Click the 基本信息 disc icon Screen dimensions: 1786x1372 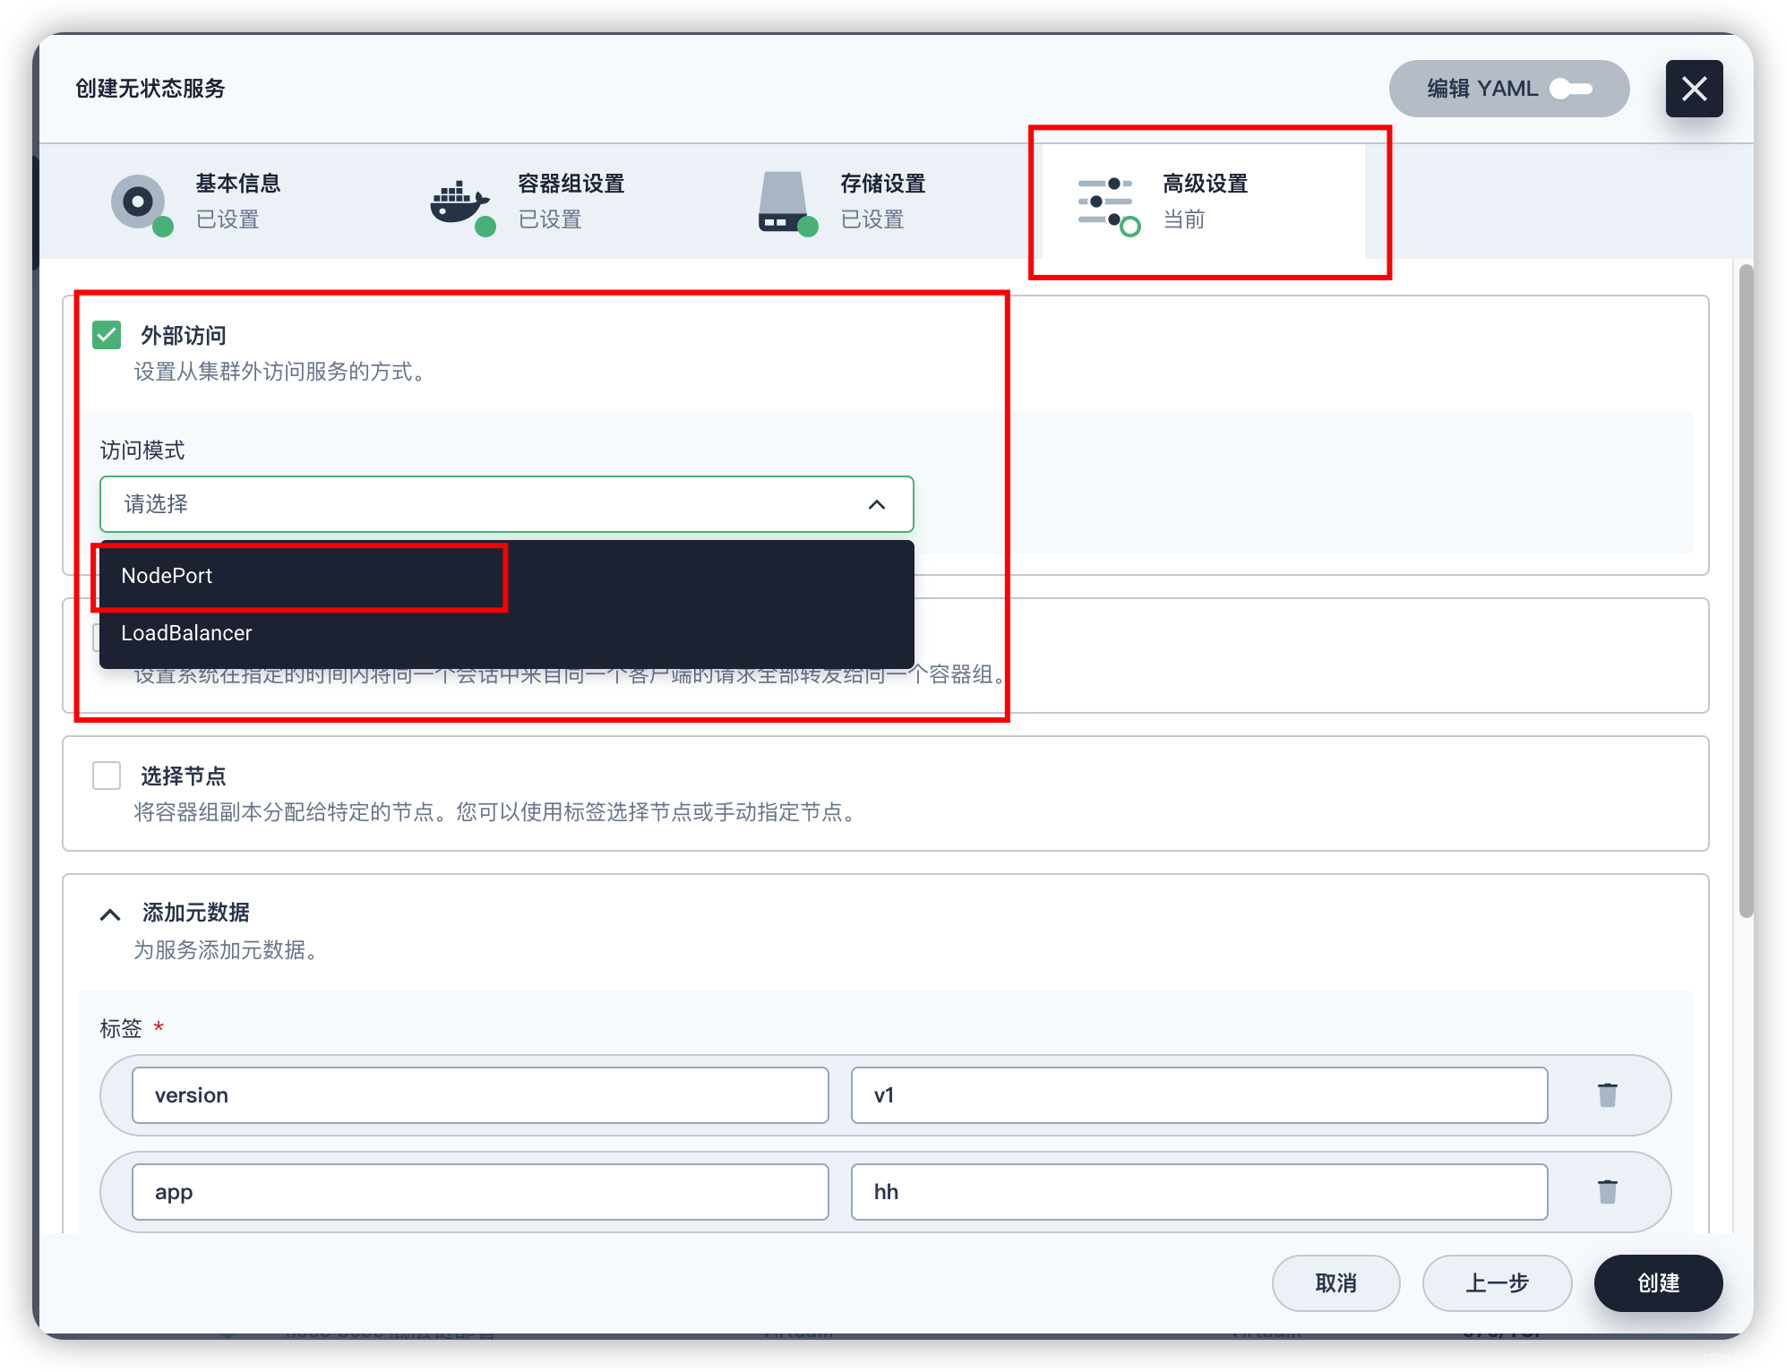[x=140, y=204]
